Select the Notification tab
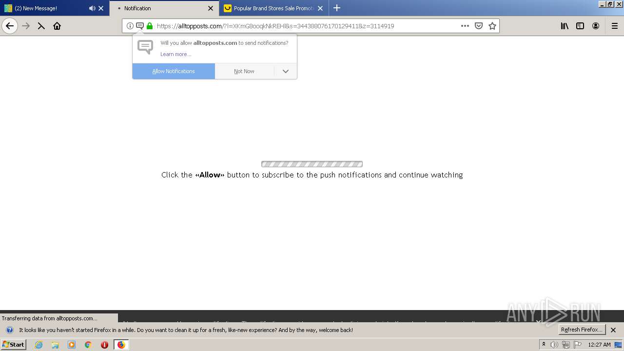 coord(164,8)
